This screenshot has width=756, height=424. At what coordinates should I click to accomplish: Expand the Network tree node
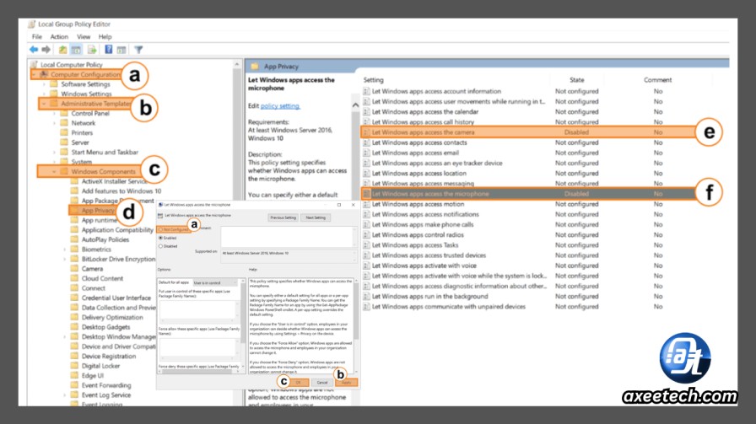coord(55,123)
